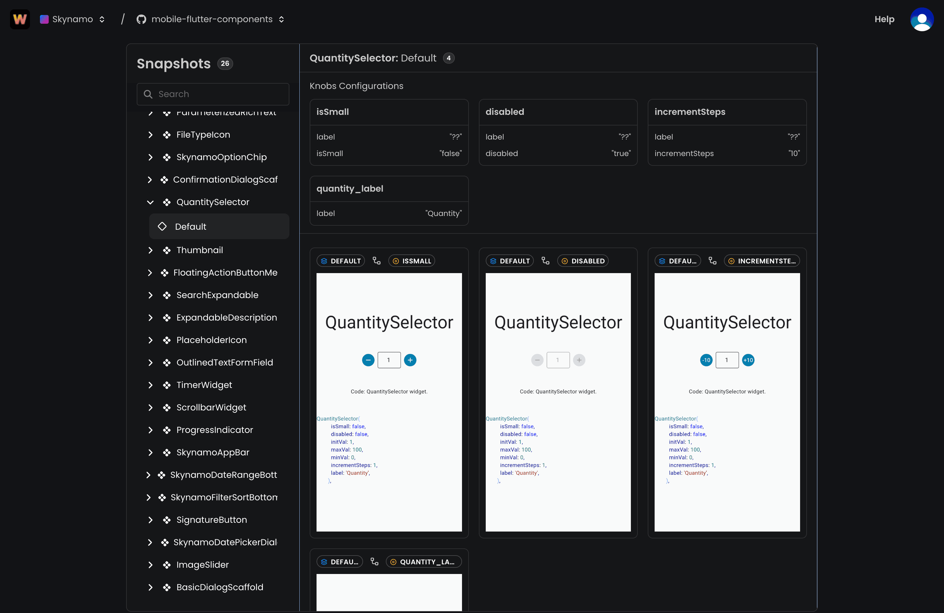Click the ISSMALL knob badge
This screenshot has height=613, width=944.
pos(412,261)
